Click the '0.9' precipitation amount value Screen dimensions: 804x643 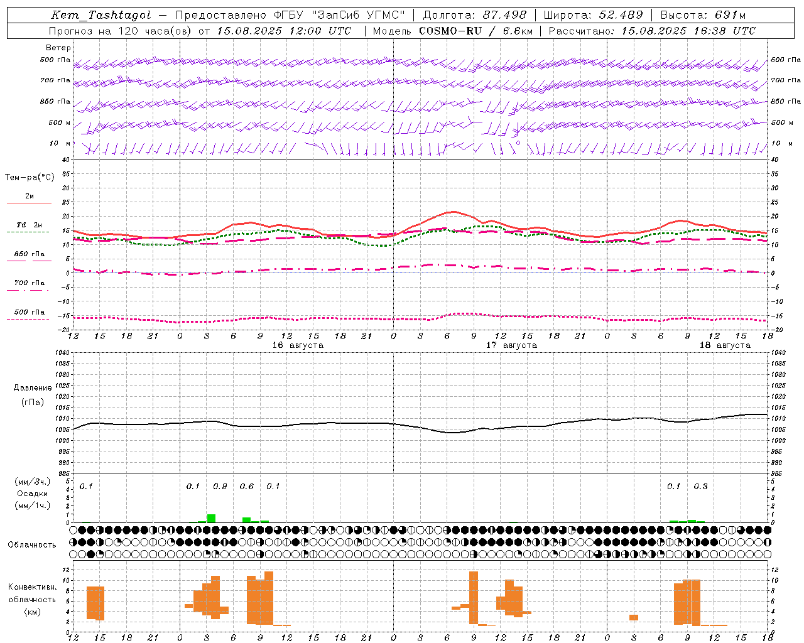pyautogui.click(x=220, y=487)
